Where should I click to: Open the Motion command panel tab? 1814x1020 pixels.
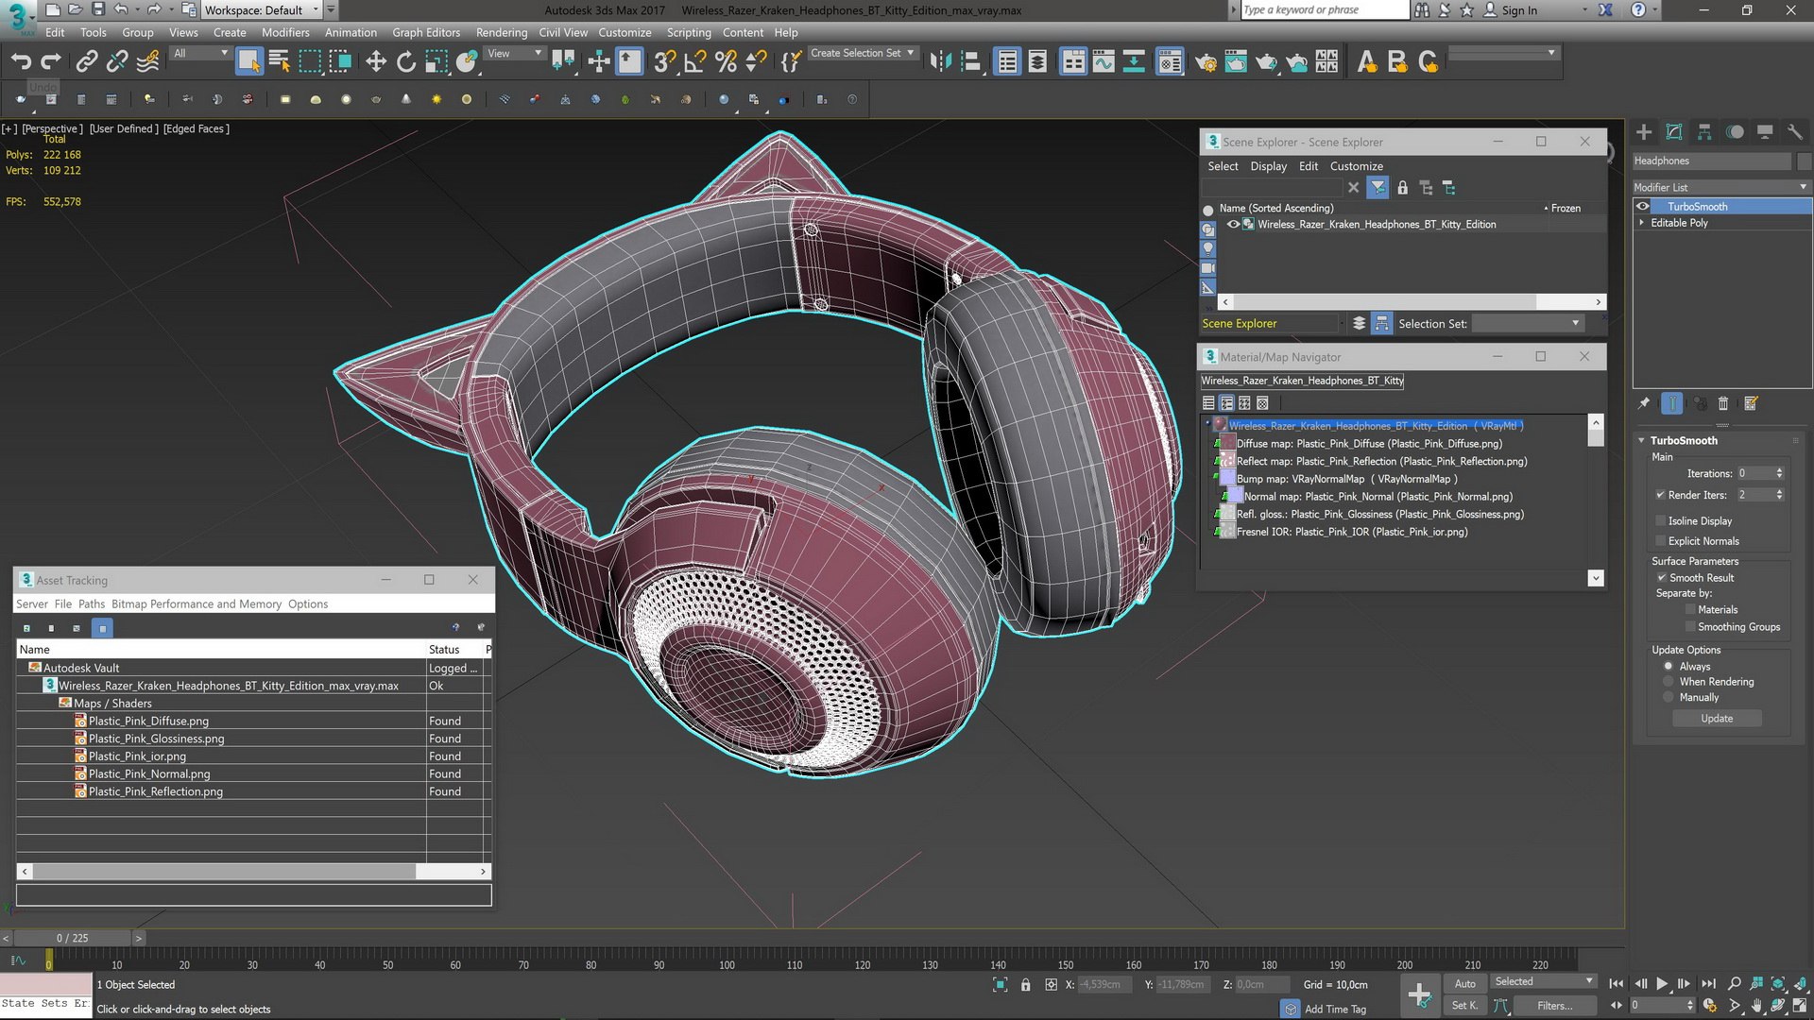1735,132
